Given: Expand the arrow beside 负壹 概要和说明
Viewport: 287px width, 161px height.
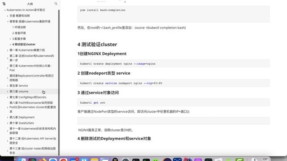Looking at the screenshot, I should [x=8, y=16].
